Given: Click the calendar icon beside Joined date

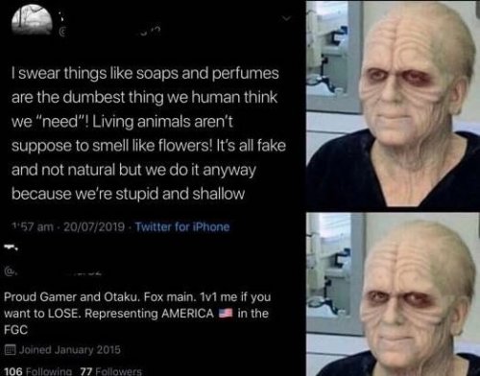Looking at the screenshot, I should point(10,349).
